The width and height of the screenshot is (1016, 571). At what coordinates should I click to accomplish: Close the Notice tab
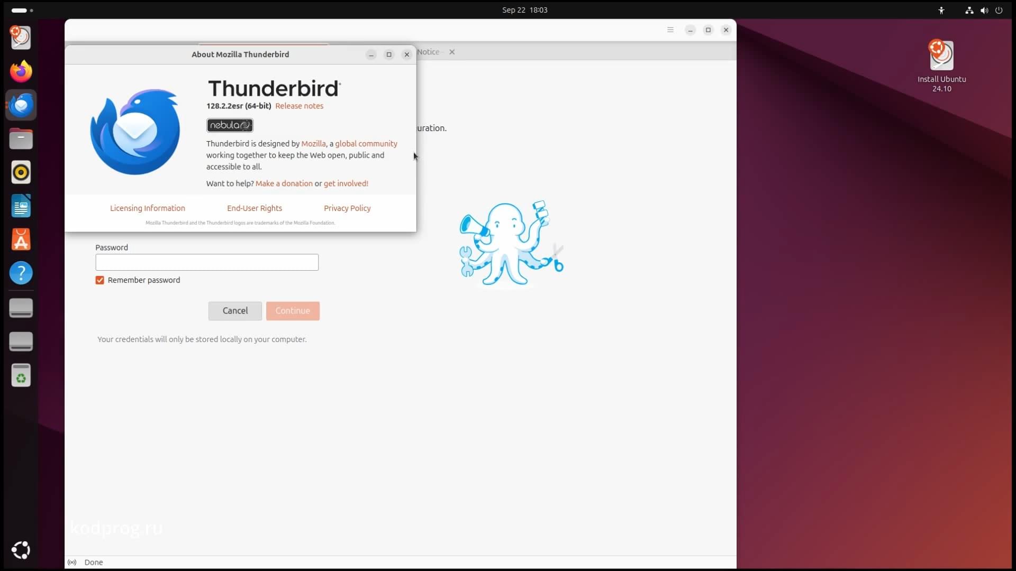coord(452,52)
